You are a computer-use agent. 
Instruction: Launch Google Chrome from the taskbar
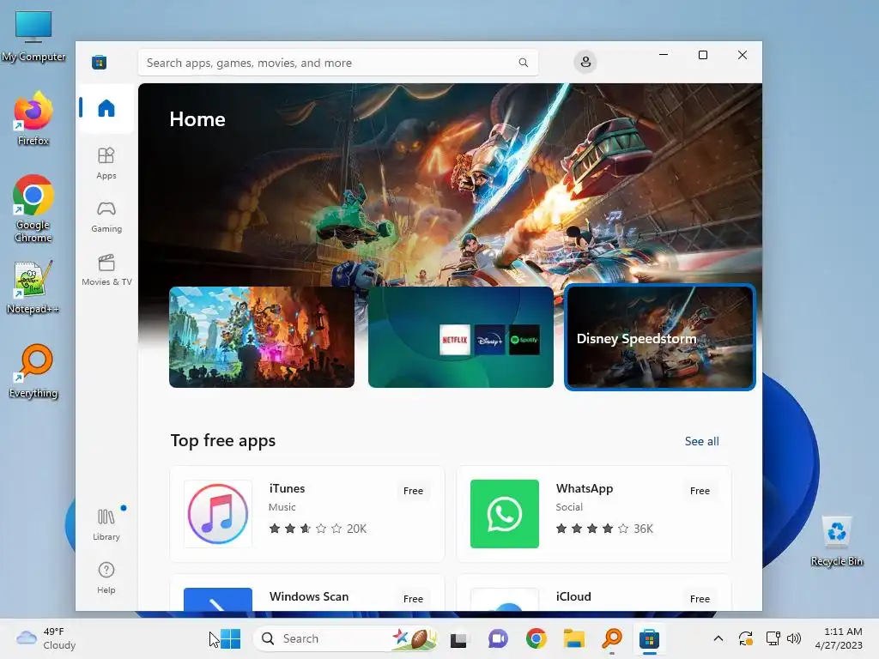pos(536,638)
